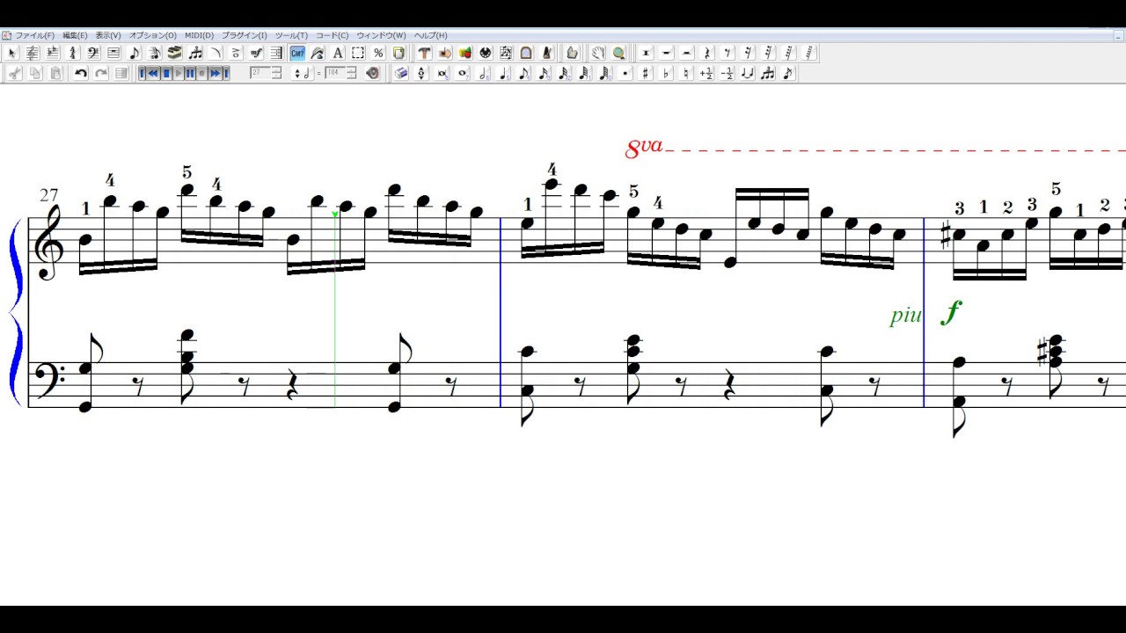Choose the Text tool letter A
Screen dimensions: 1126x633
338,53
